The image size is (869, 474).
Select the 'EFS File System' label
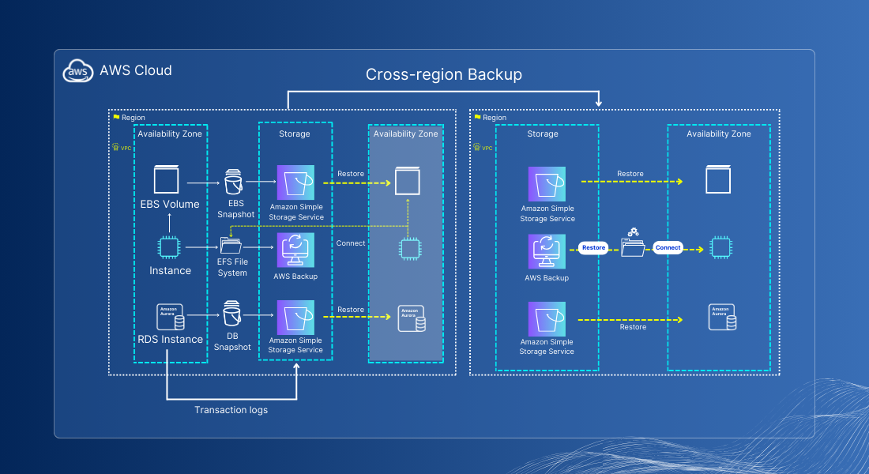click(232, 267)
